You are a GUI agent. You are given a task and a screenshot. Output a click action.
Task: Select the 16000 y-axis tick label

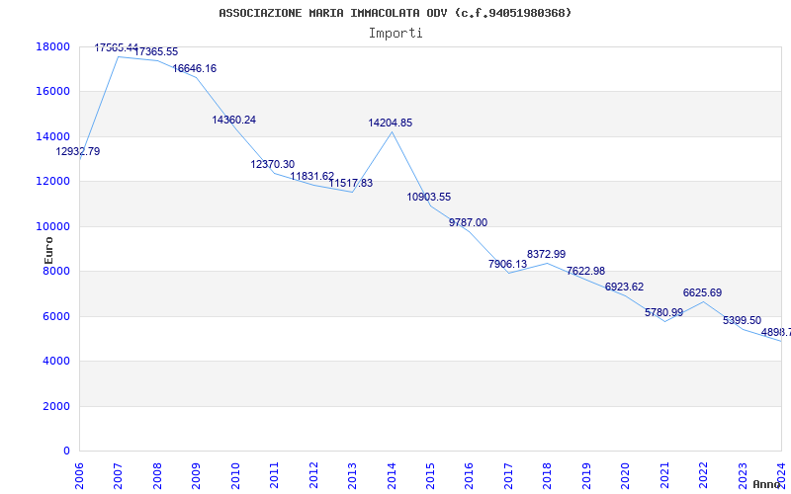coord(53,92)
